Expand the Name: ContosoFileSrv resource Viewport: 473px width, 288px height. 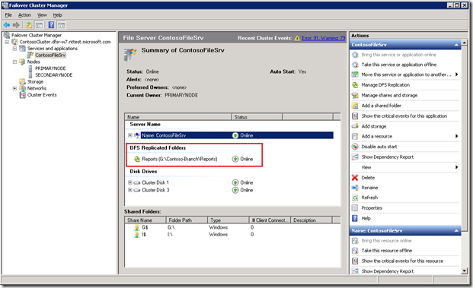click(130, 135)
